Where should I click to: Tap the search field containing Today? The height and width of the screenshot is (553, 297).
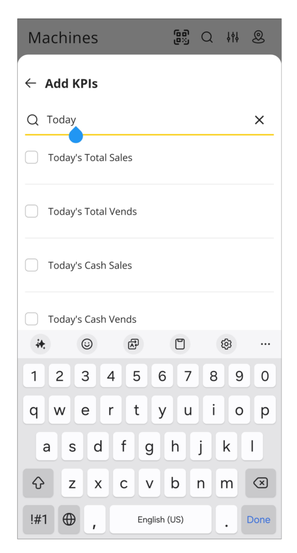click(x=149, y=120)
